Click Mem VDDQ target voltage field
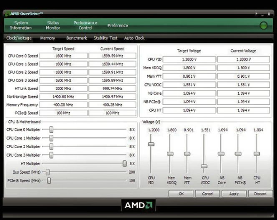 pyautogui.click(x=189, y=68)
